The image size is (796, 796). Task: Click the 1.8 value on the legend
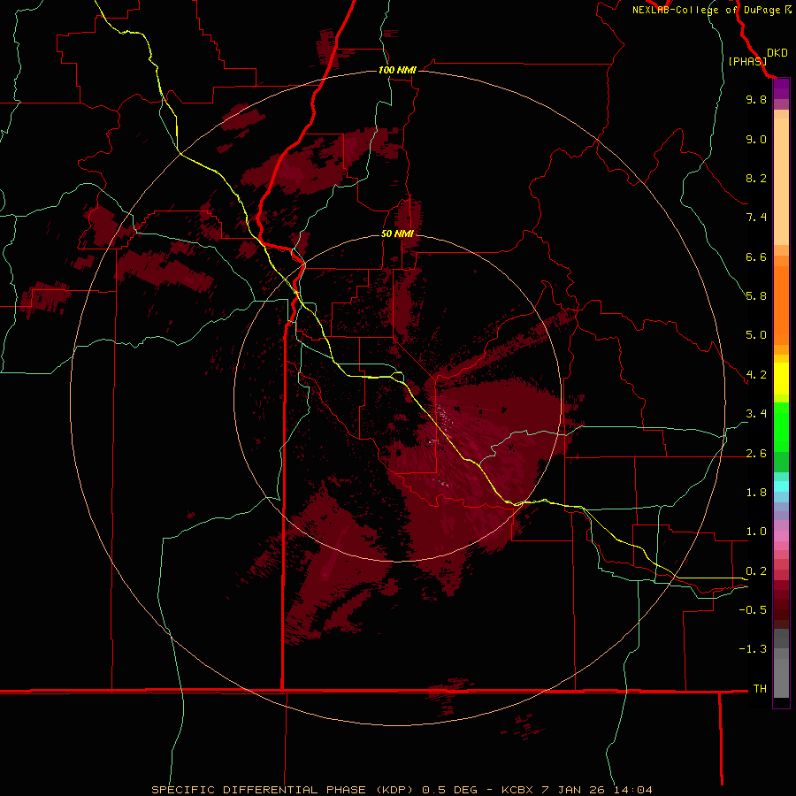tap(756, 493)
